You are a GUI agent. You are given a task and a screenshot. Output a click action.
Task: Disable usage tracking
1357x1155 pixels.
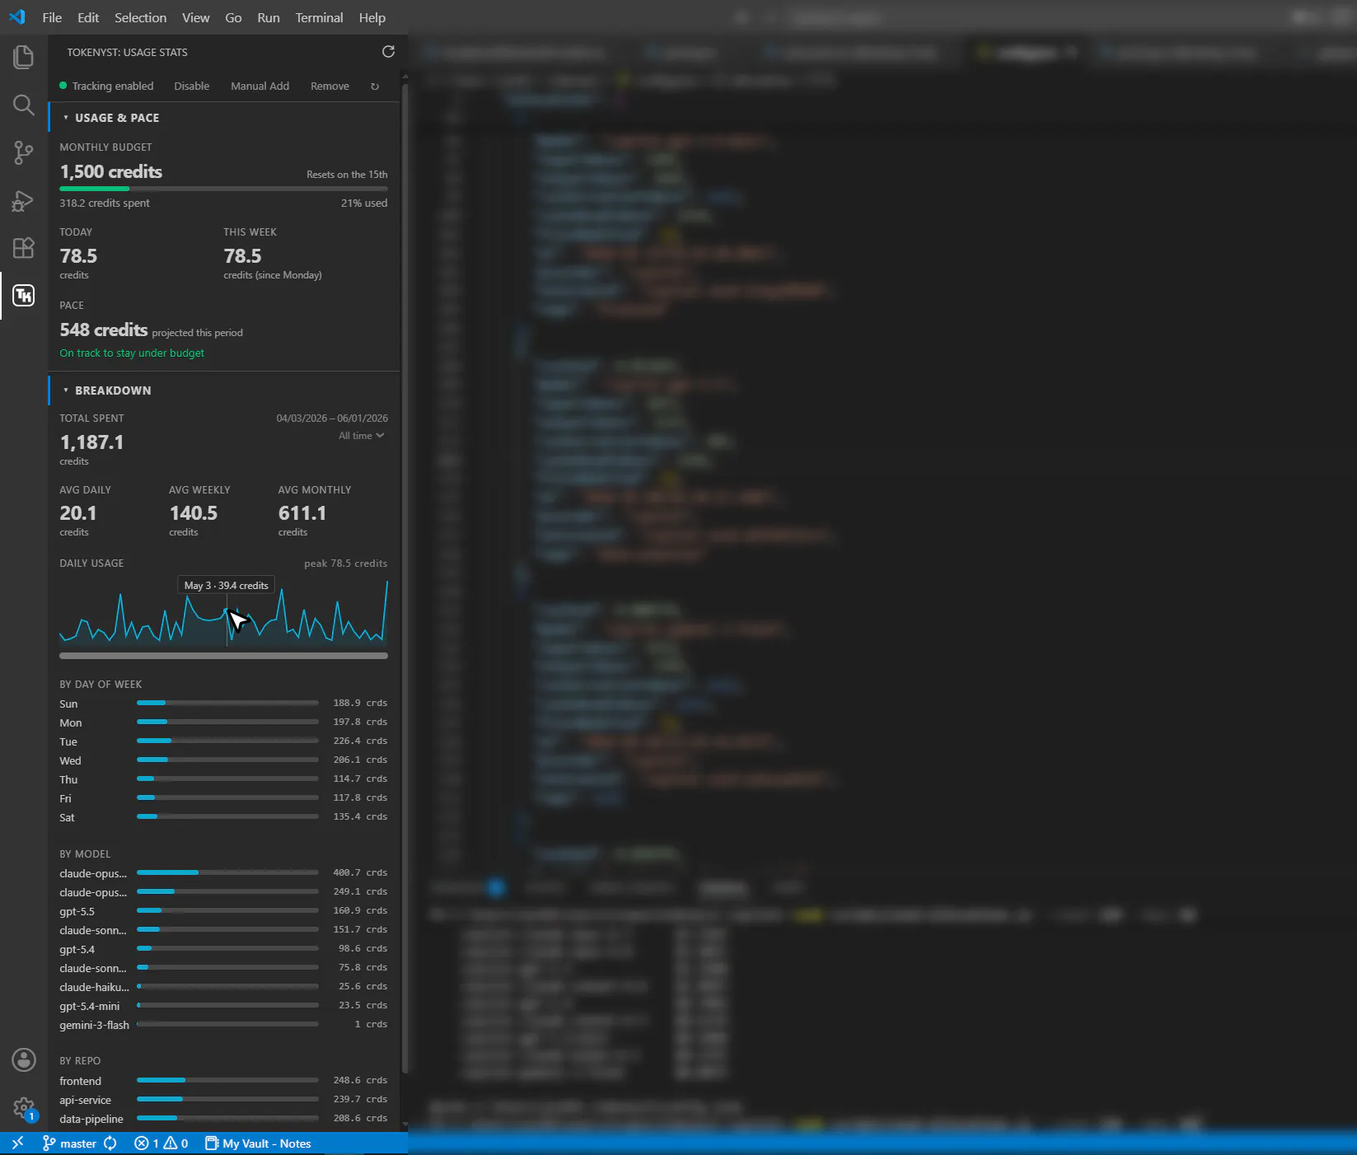[x=191, y=87]
